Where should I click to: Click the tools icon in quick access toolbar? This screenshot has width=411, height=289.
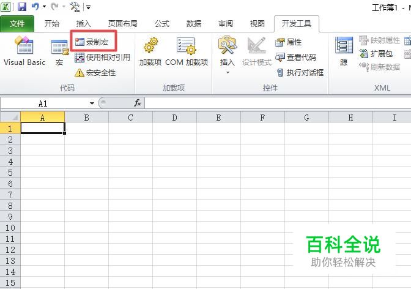click(75, 7)
